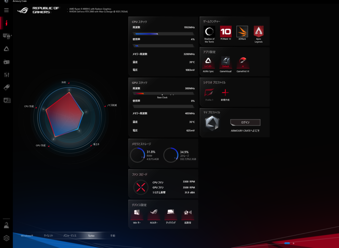
Task: Click the blue page indicator at bottom
Action: pos(287,243)
